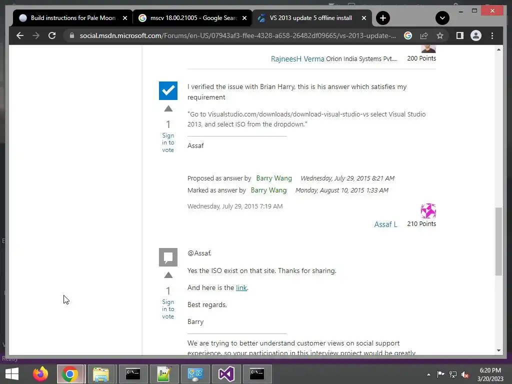The image size is (512, 384).
Task: Click Sign in to vote under Barry's reply
Action: tap(168, 309)
